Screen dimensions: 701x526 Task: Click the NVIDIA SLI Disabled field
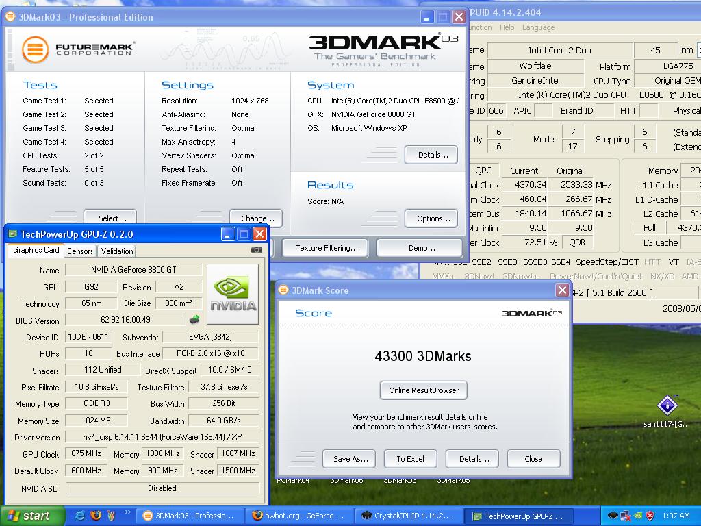(162, 488)
